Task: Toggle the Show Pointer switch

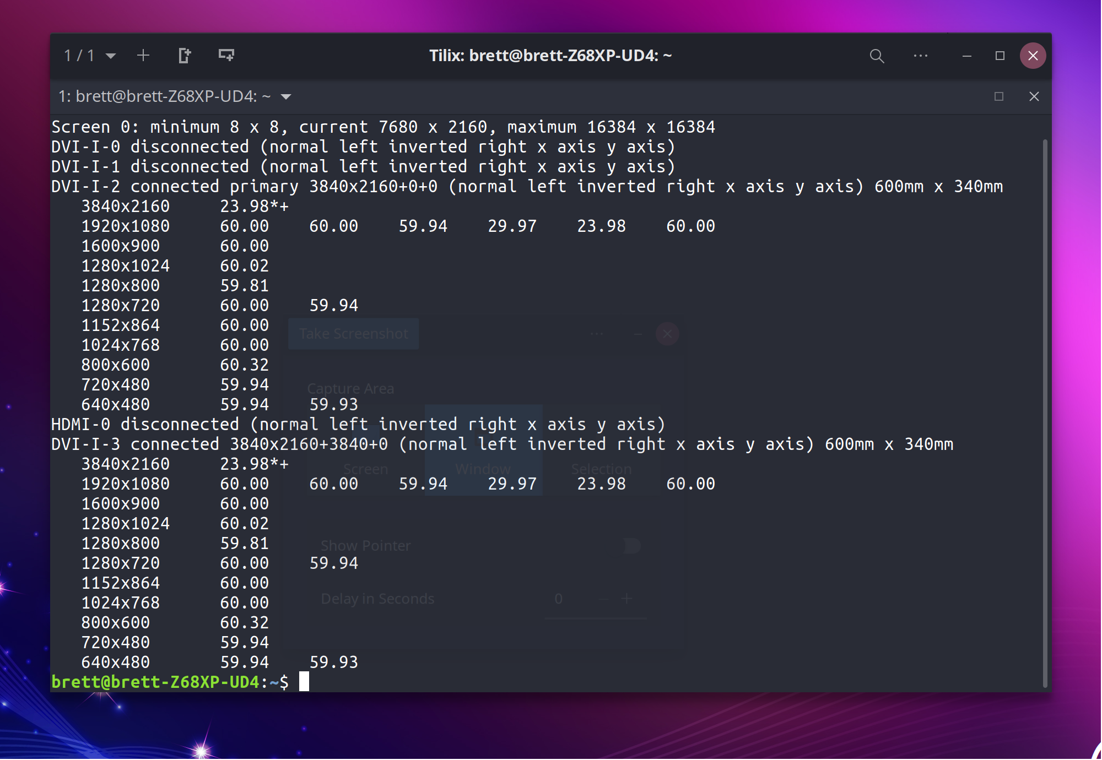Action: click(x=630, y=546)
